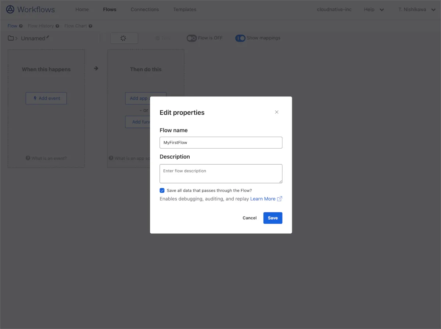Focus the Description text area

(x=221, y=174)
